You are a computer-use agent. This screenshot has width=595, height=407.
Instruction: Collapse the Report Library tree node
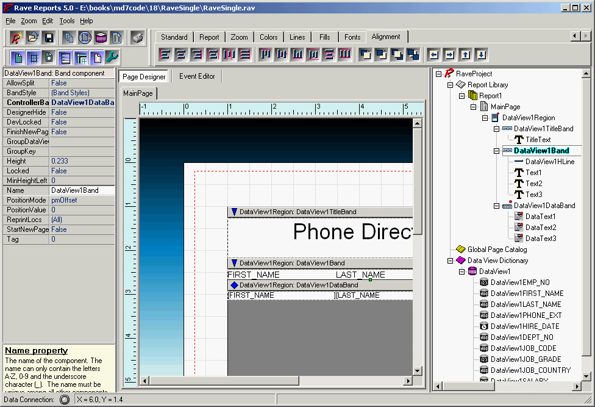450,85
